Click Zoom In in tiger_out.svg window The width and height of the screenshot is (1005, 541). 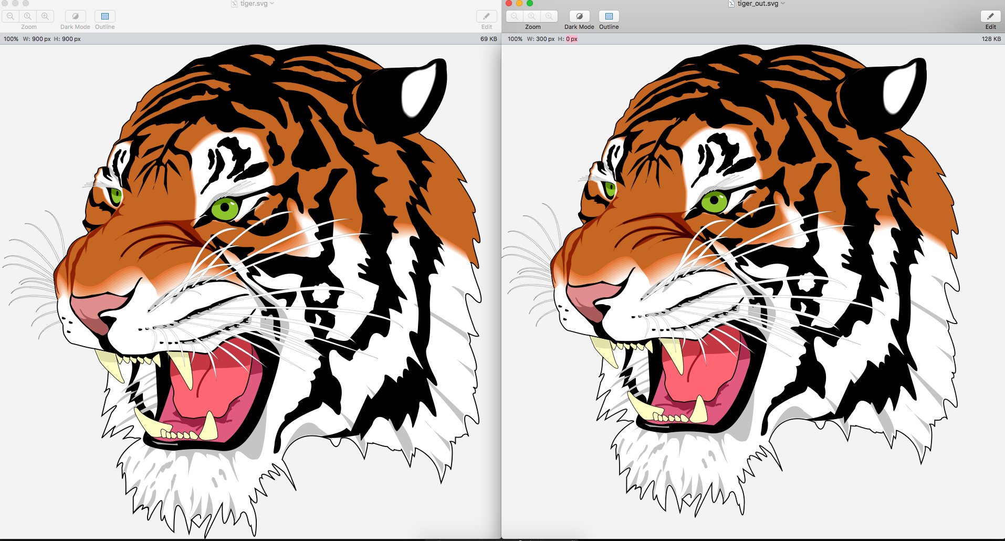[x=549, y=16]
